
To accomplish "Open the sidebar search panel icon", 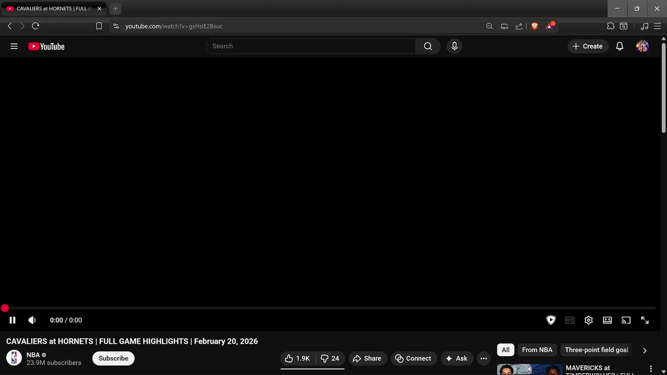I will (x=624, y=26).
